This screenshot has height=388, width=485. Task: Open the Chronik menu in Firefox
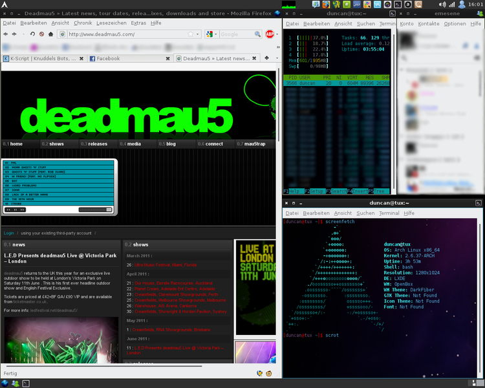[x=83, y=23]
